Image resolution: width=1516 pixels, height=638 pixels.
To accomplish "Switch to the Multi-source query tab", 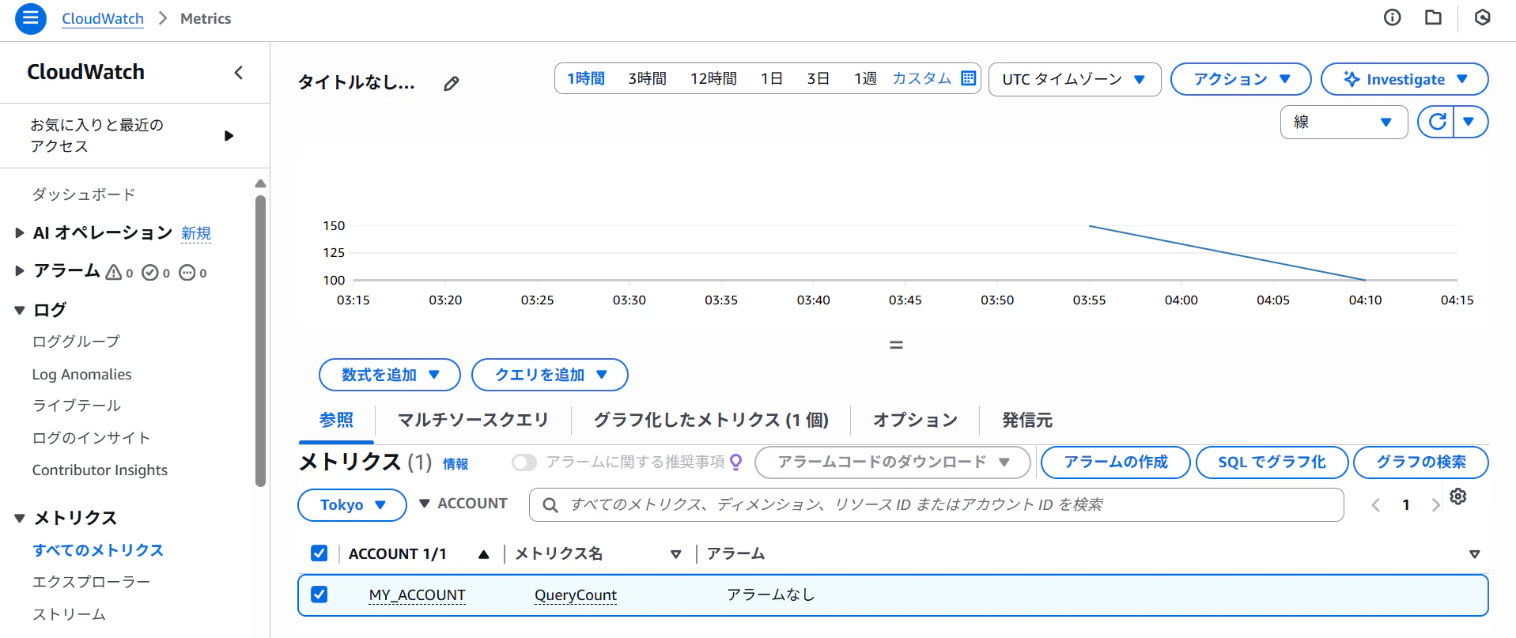I will pos(473,420).
